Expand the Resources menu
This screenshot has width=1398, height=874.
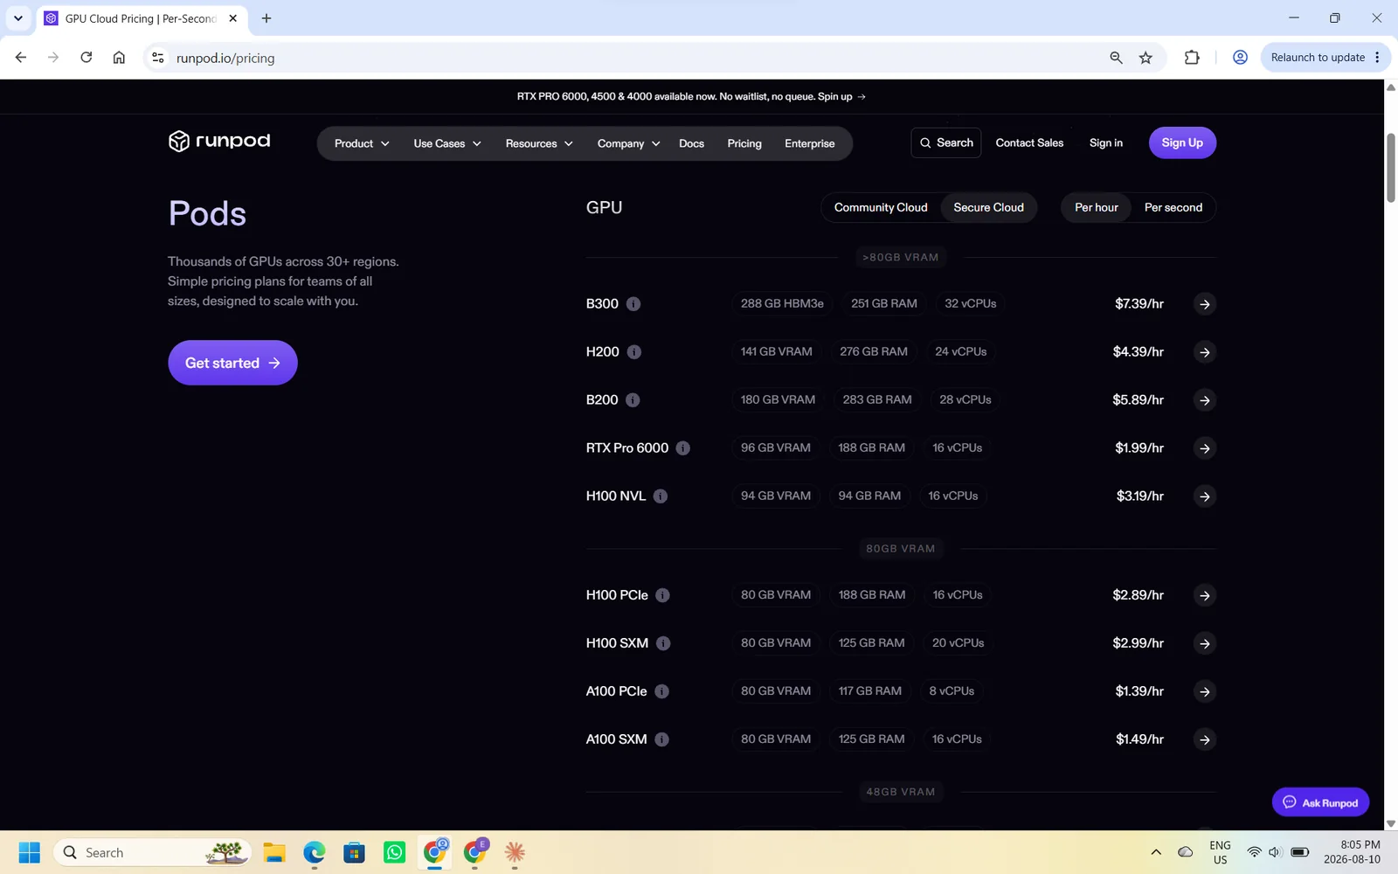click(539, 143)
